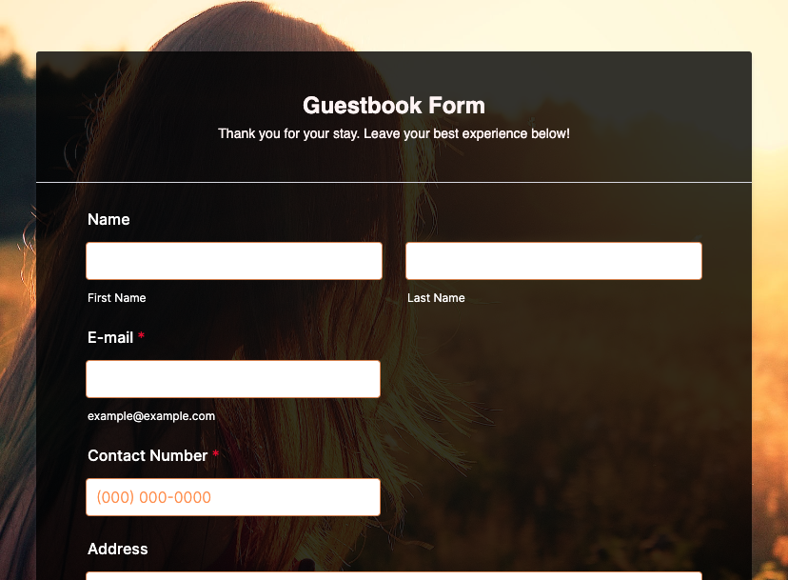The height and width of the screenshot is (580, 788).
Task: Click the "Guestbook Form" heading
Action: [394, 106]
